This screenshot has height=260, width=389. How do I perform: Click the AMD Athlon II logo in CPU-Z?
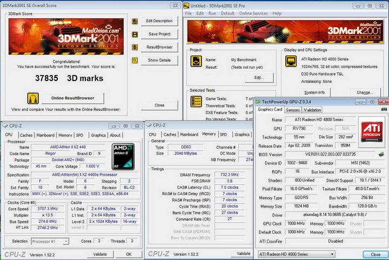click(x=123, y=157)
